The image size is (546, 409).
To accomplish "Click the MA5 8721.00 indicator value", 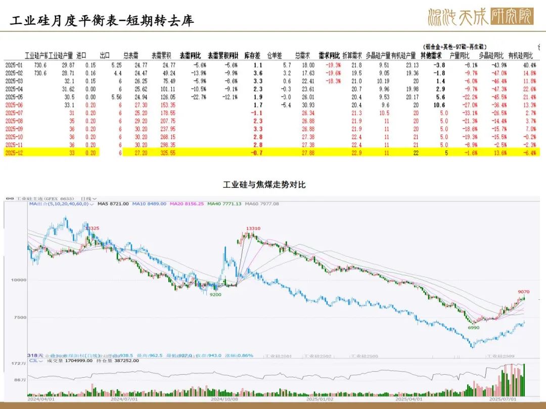I will click(113, 204).
